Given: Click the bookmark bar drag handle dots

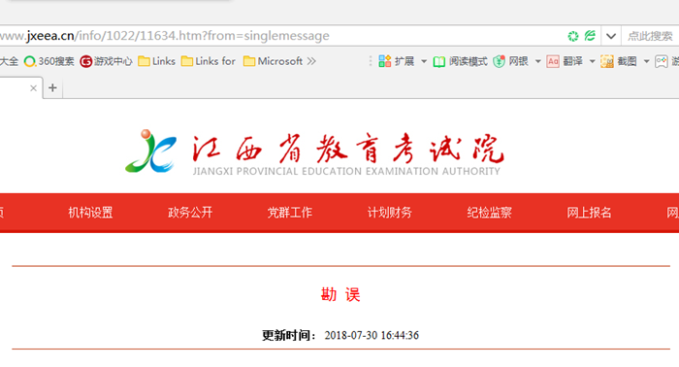Looking at the screenshot, I should [371, 61].
